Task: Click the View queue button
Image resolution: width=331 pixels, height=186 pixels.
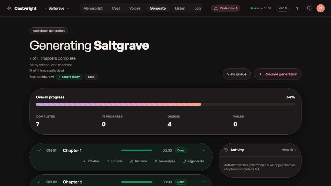Action: click(237, 74)
